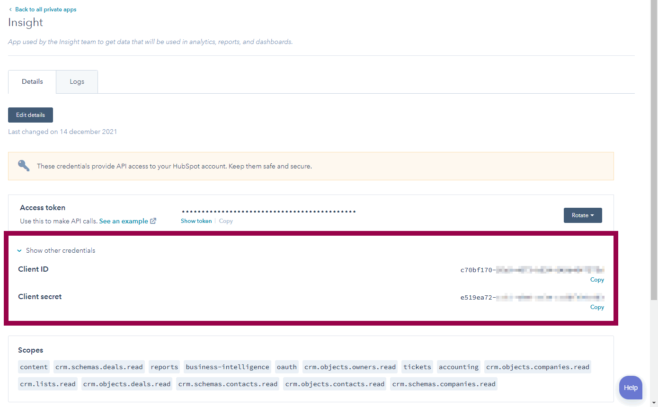
Task: Select the crm.objects.contacts.read scope tag
Action: pos(334,384)
